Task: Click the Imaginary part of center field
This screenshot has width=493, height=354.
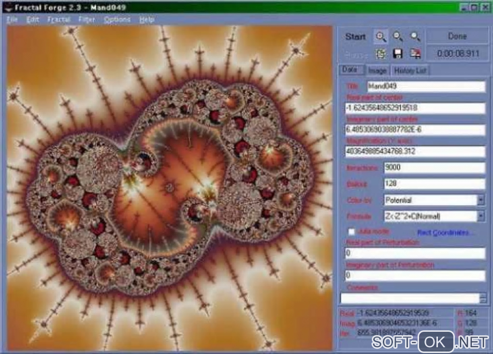Action: click(415, 129)
